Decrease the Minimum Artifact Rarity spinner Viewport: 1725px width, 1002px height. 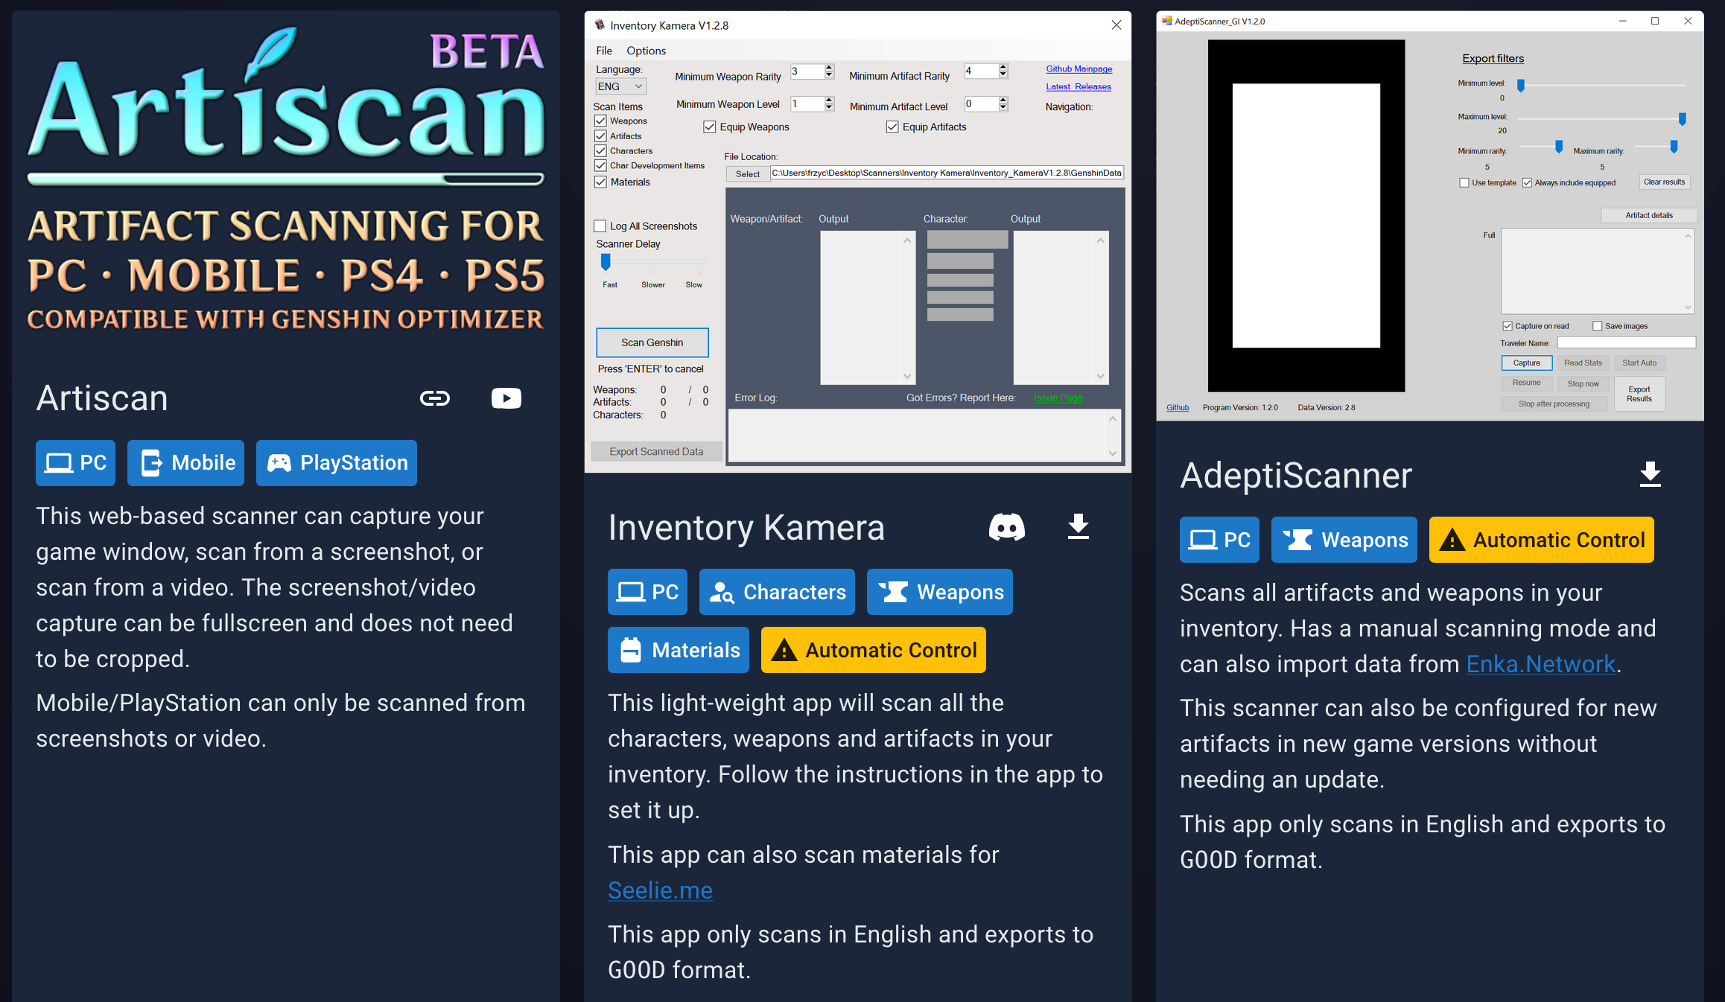(x=1003, y=74)
